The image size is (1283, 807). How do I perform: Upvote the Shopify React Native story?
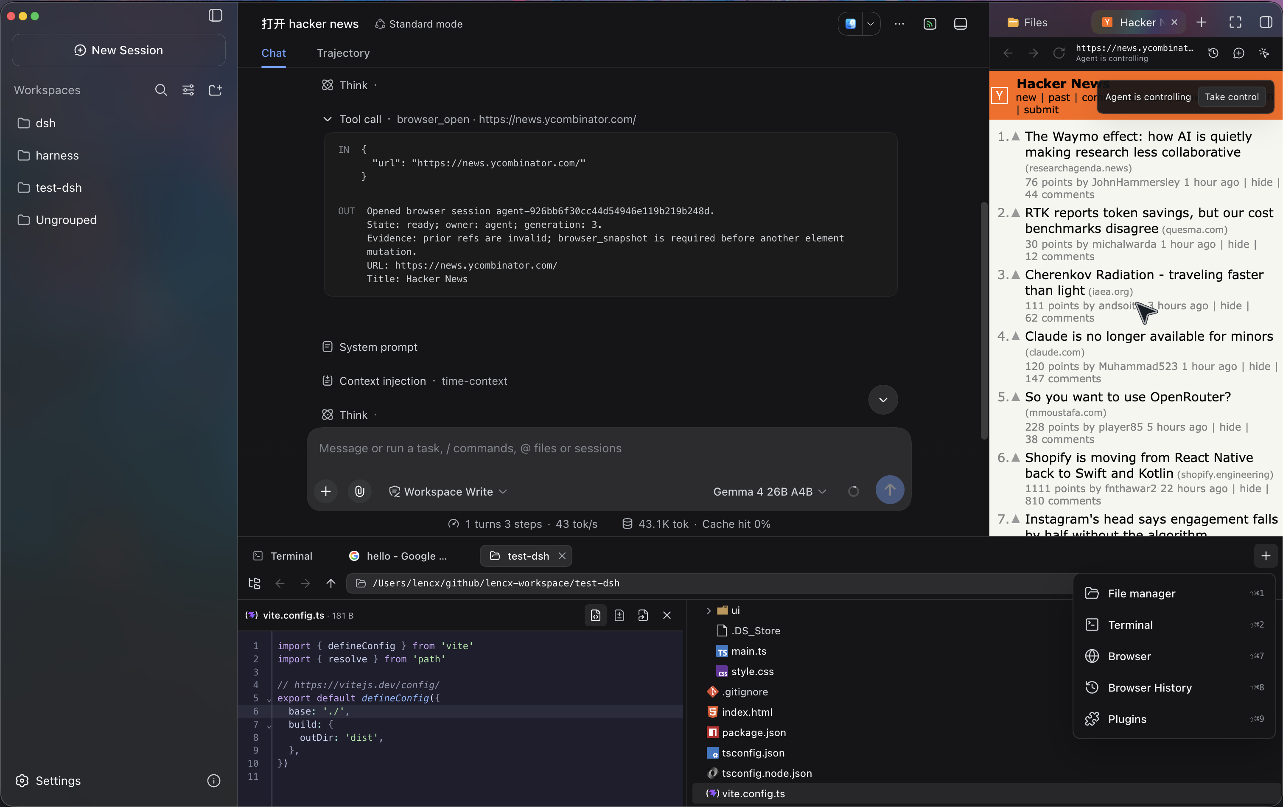1016,458
